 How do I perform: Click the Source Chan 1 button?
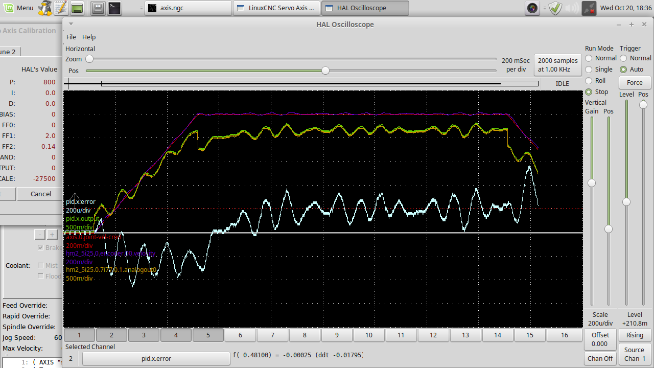coord(635,354)
